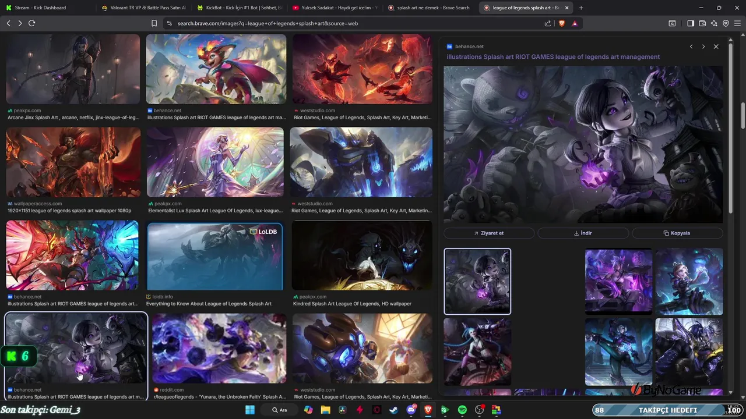Switch to the splash art ne demek tab

pos(430,8)
